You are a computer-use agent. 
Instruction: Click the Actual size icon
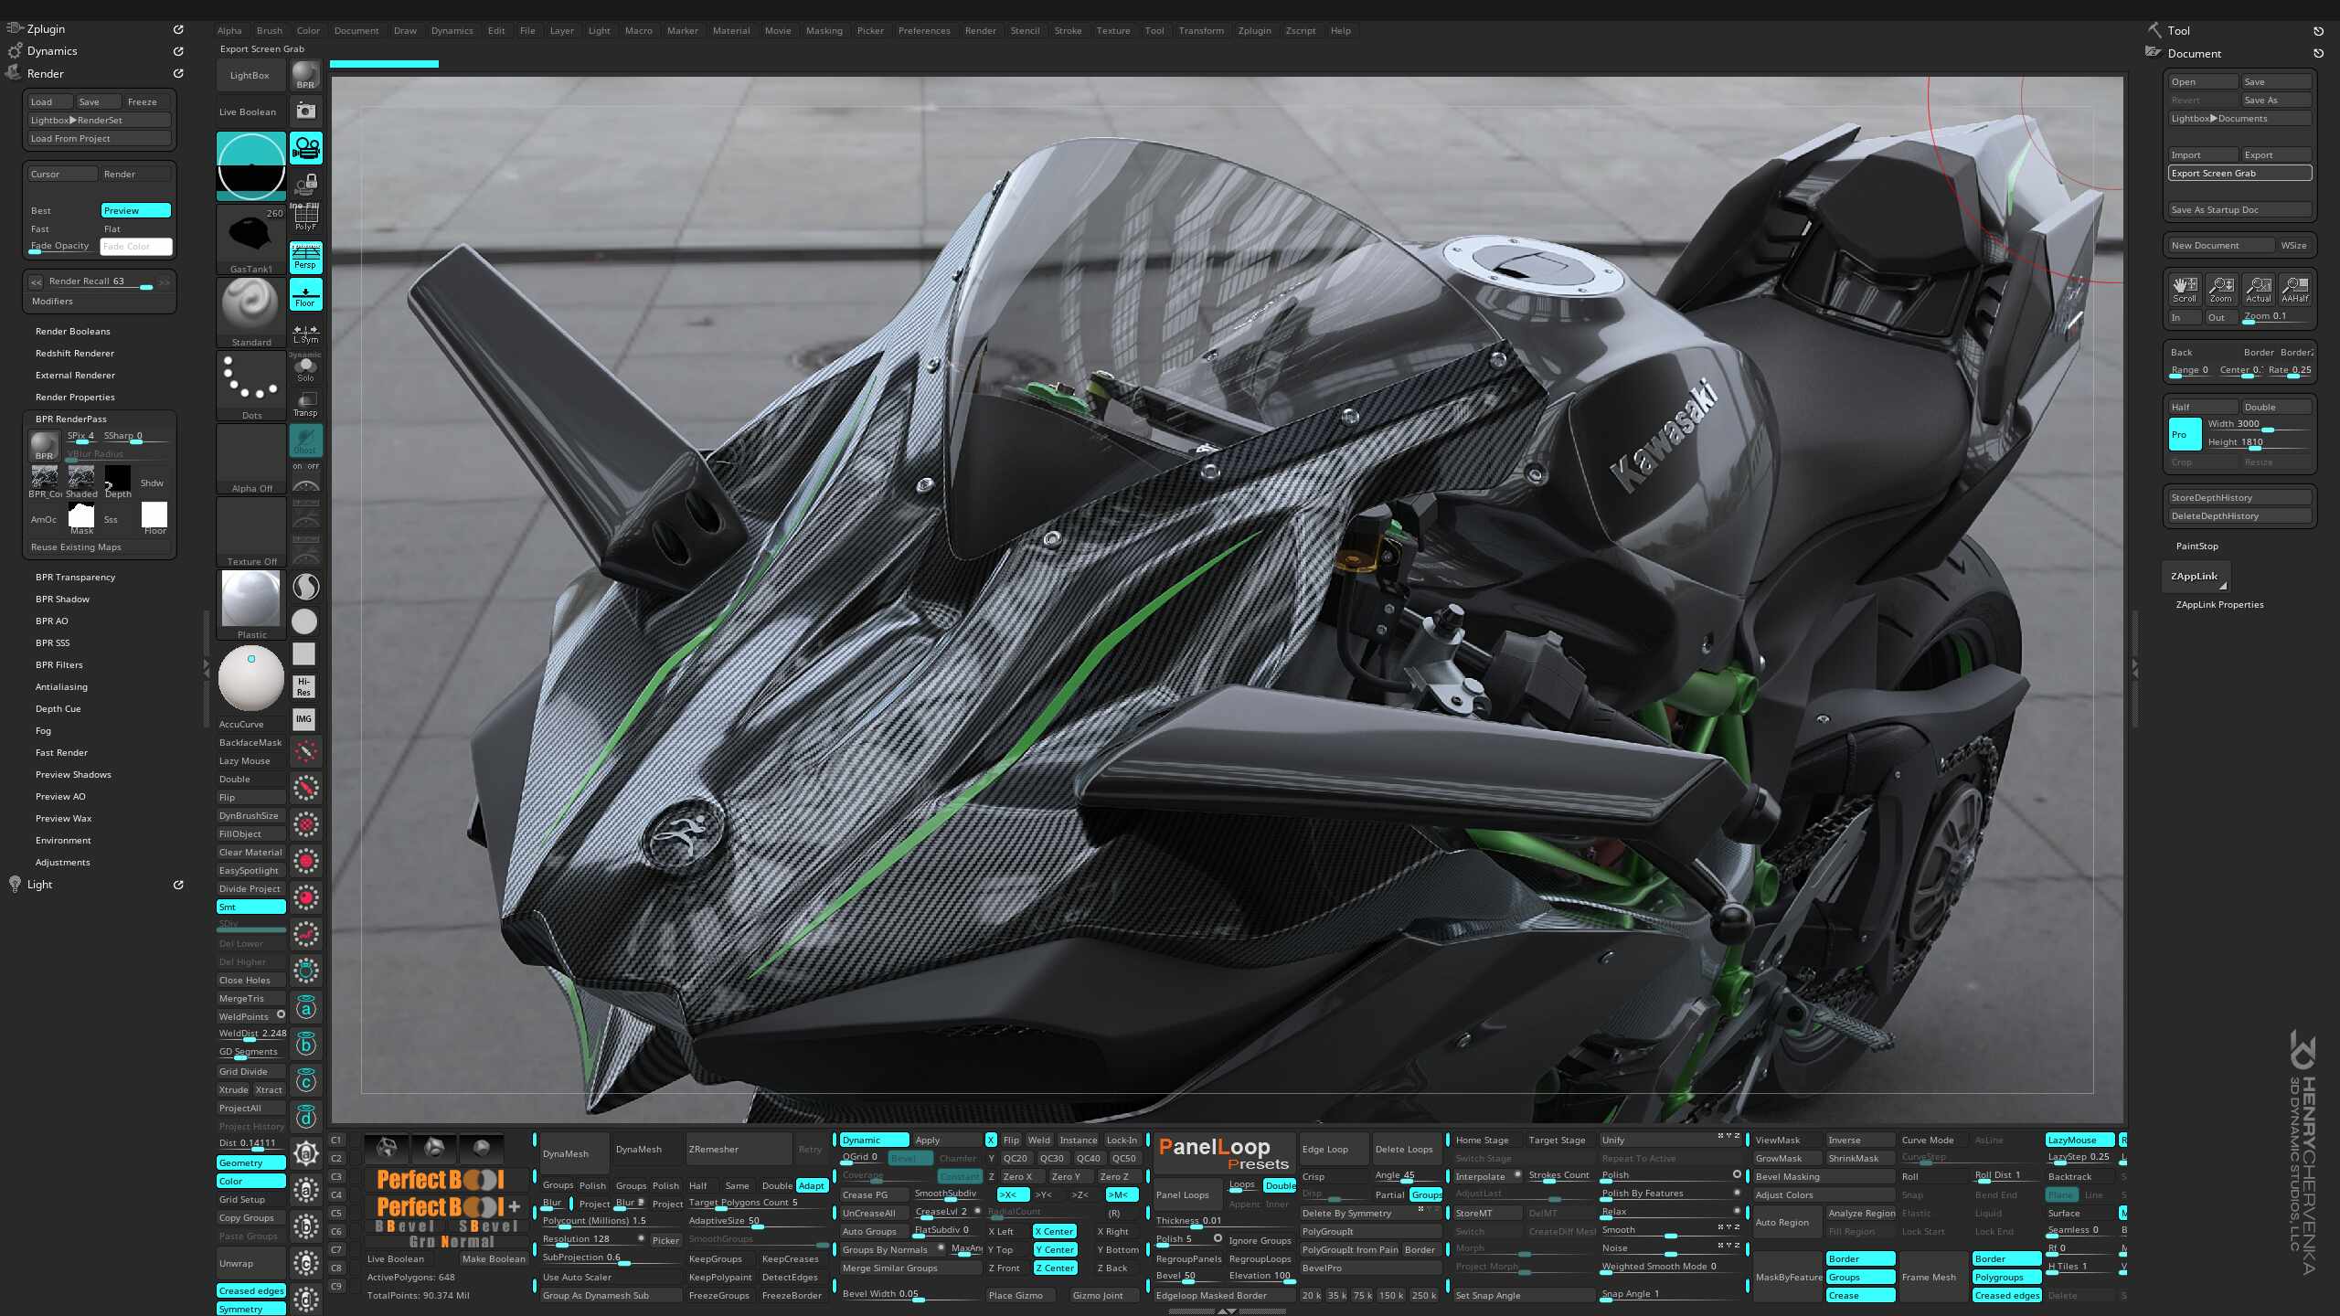pyautogui.click(x=2259, y=289)
